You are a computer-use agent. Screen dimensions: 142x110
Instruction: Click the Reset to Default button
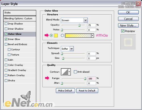[x=87, y=91]
